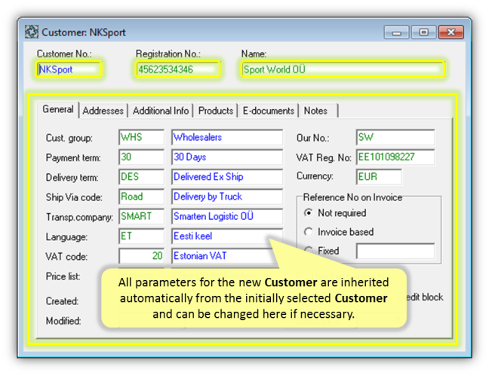Click the Fixed reference number input field

(395, 252)
